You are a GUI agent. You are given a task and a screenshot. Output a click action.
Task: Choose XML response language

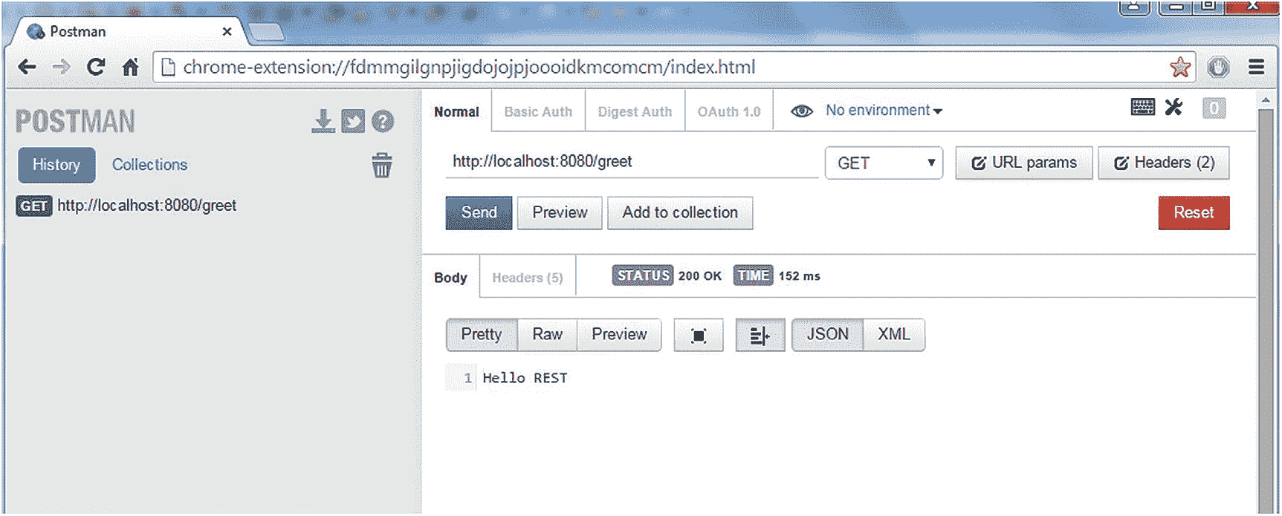(x=893, y=335)
